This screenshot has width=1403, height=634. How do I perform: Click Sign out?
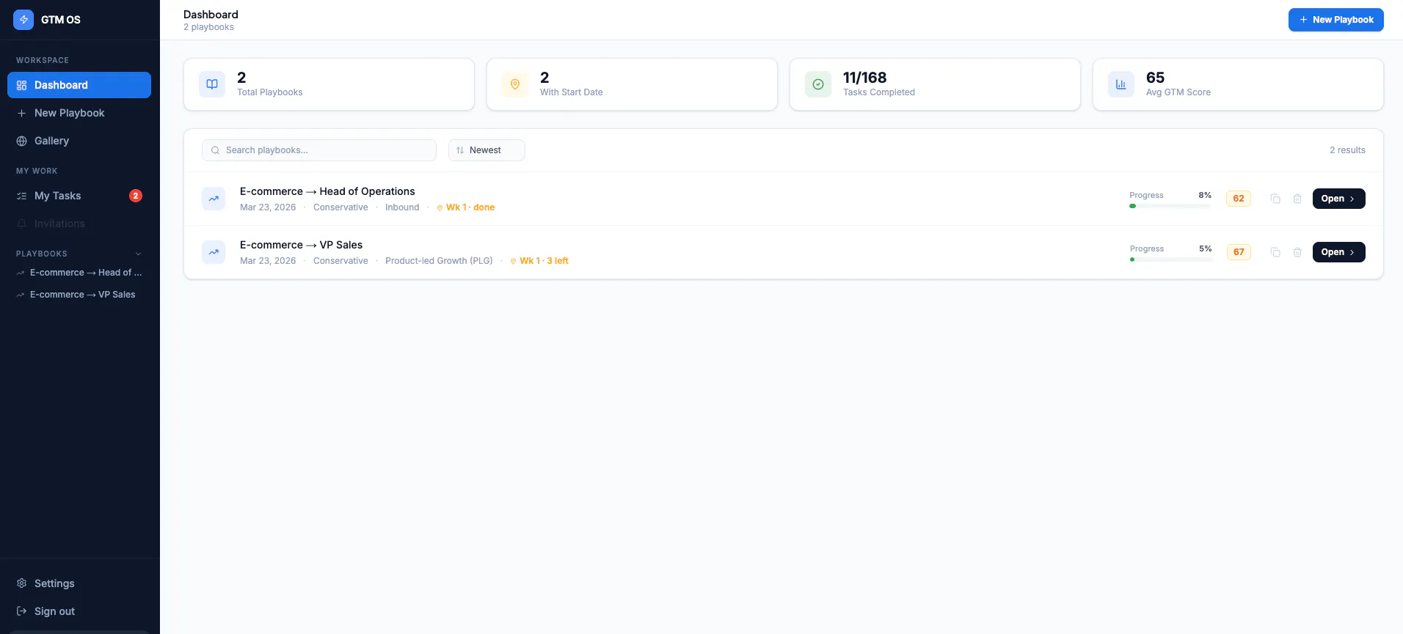coord(79,611)
